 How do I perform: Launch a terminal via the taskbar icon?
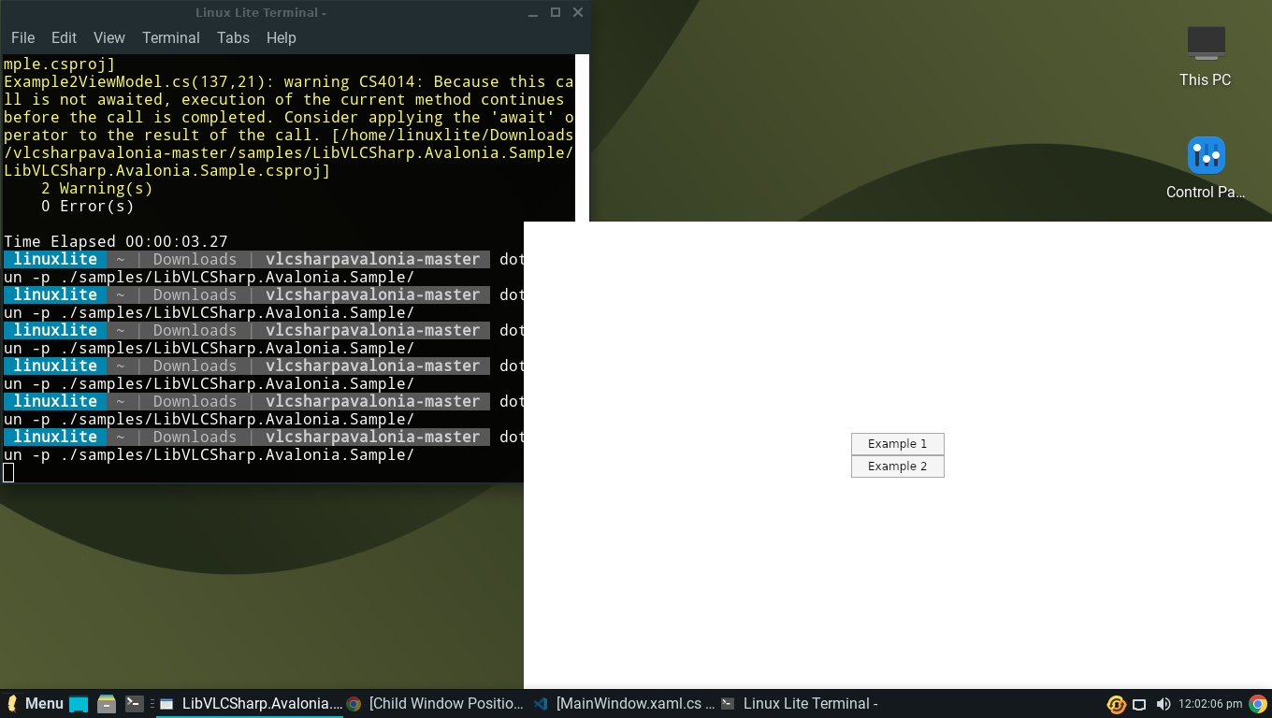[x=133, y=704]
